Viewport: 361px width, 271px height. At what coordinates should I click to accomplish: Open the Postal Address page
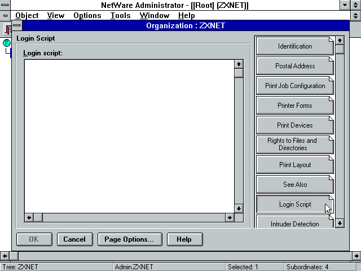tap(294, 66)
